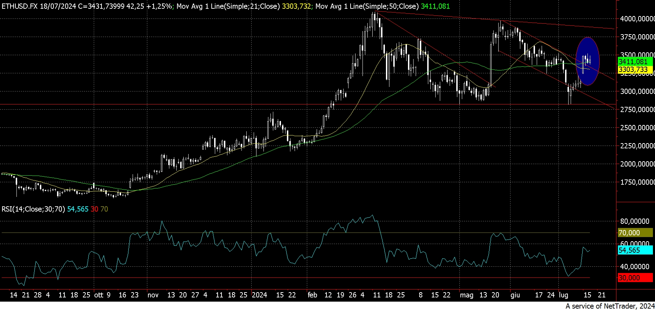Select the 17 date label after giu
This screenshot has height=310, width=655.
click(x=539, y=295)
